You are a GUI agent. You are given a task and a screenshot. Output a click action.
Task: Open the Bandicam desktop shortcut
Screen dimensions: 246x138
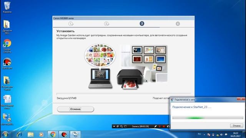(7, 63)
